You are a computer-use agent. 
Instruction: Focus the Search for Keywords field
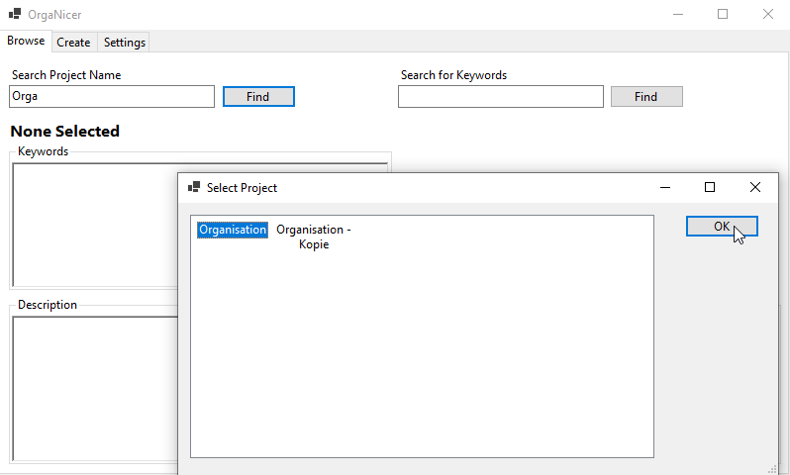500,97
